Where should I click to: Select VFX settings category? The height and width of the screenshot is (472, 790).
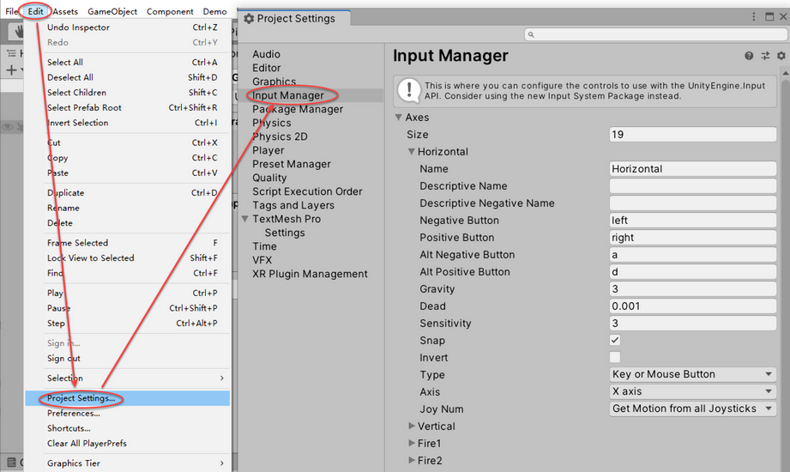[262, 260]
